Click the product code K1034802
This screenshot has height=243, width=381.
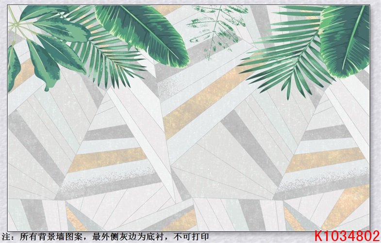pos(347,236)
